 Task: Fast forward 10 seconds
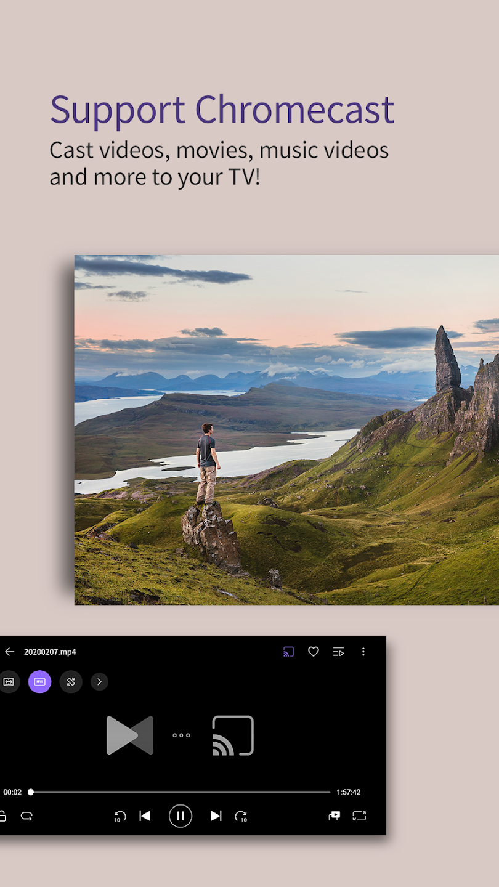241,816
